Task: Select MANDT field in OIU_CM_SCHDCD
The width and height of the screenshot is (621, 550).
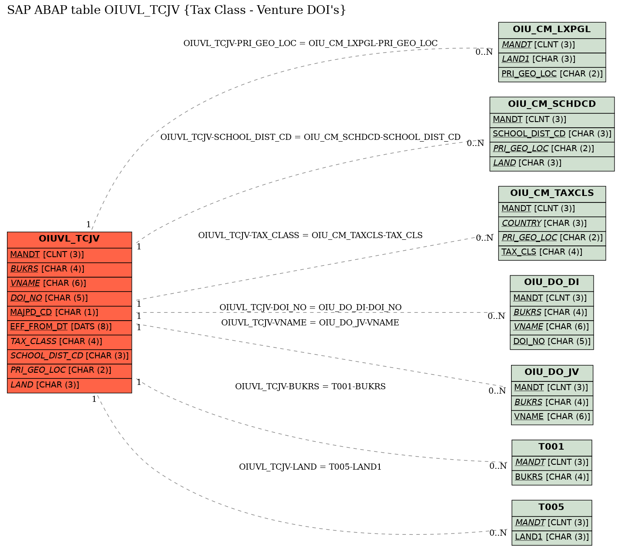Action: 552,120
